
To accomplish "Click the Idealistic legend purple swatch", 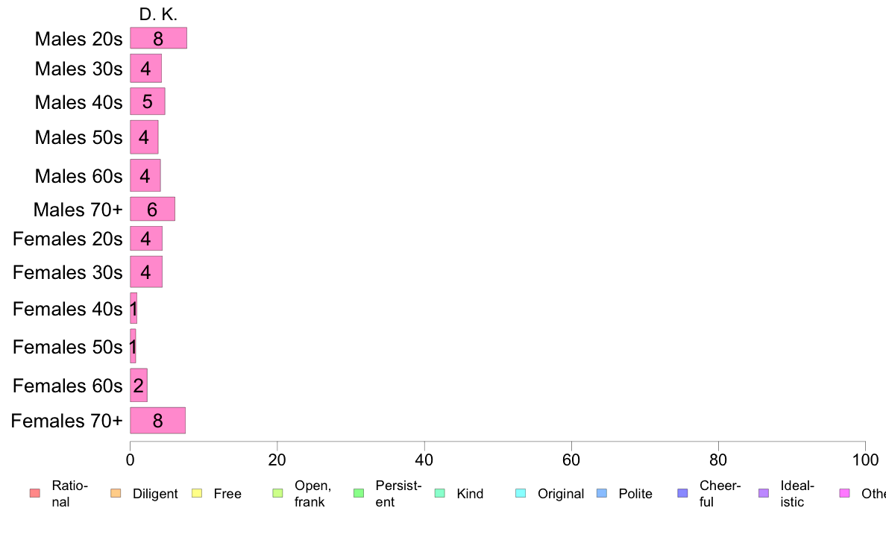I will 764,493.
